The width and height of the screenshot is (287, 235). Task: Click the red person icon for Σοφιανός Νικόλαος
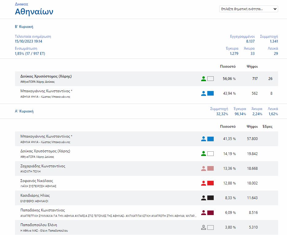(x=203, y=183)
